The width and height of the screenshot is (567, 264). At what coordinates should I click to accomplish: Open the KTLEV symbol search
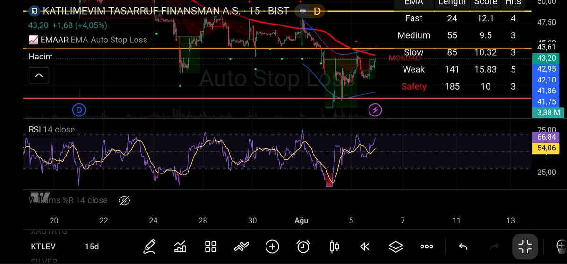43,247
